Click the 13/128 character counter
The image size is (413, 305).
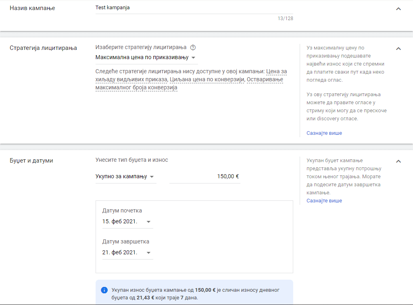(x=285, y=19)
